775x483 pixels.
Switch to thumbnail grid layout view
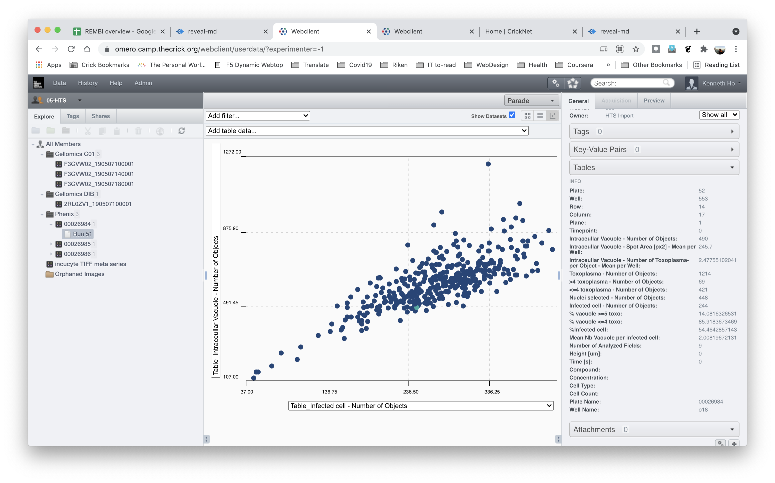coord(527,116)
